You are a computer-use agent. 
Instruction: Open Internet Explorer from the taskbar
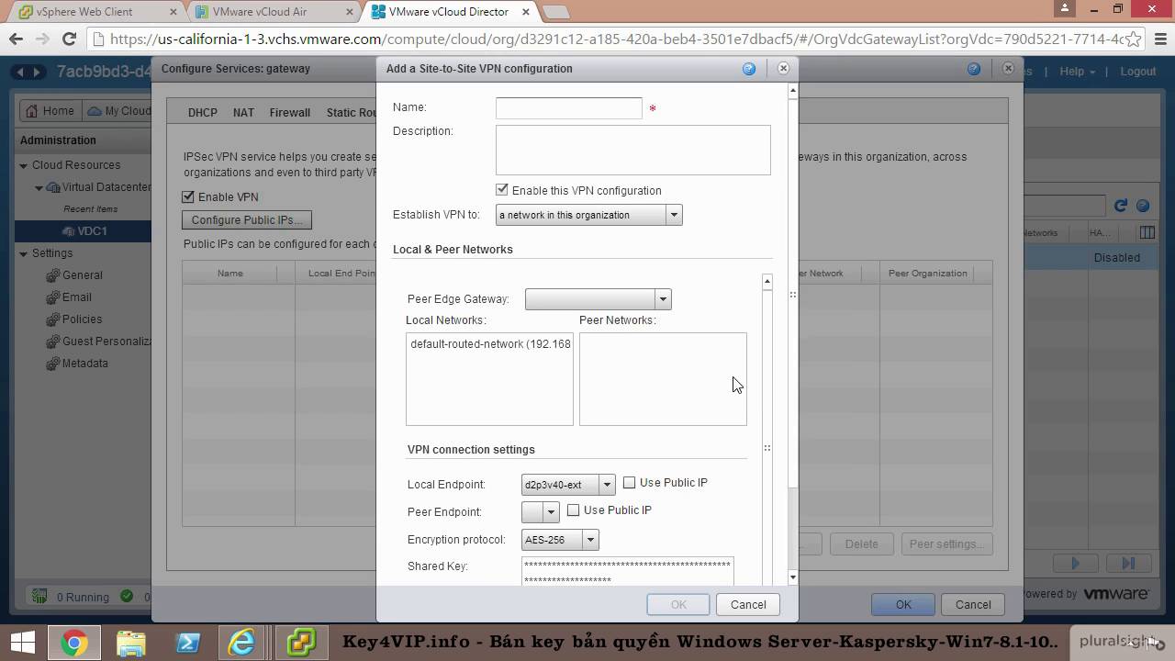click(x=243, y=643)
